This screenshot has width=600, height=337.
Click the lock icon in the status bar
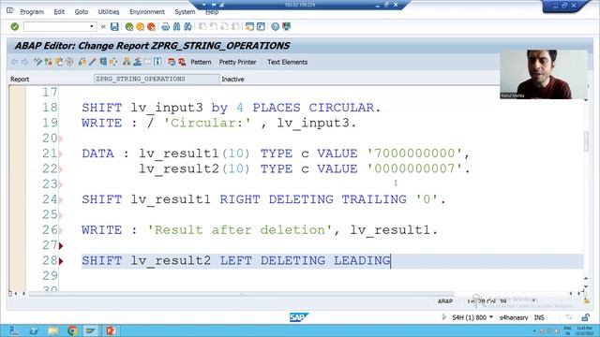point(585,317)
